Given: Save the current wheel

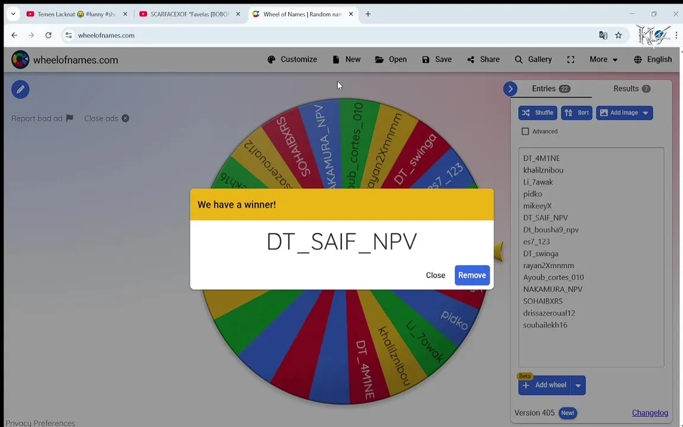Looking at the screenshot, I should pos(437,59).
